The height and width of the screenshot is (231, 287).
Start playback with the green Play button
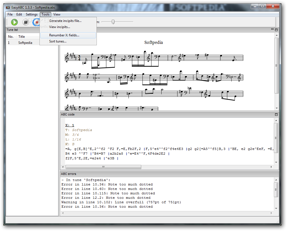[x=14, y=22]
